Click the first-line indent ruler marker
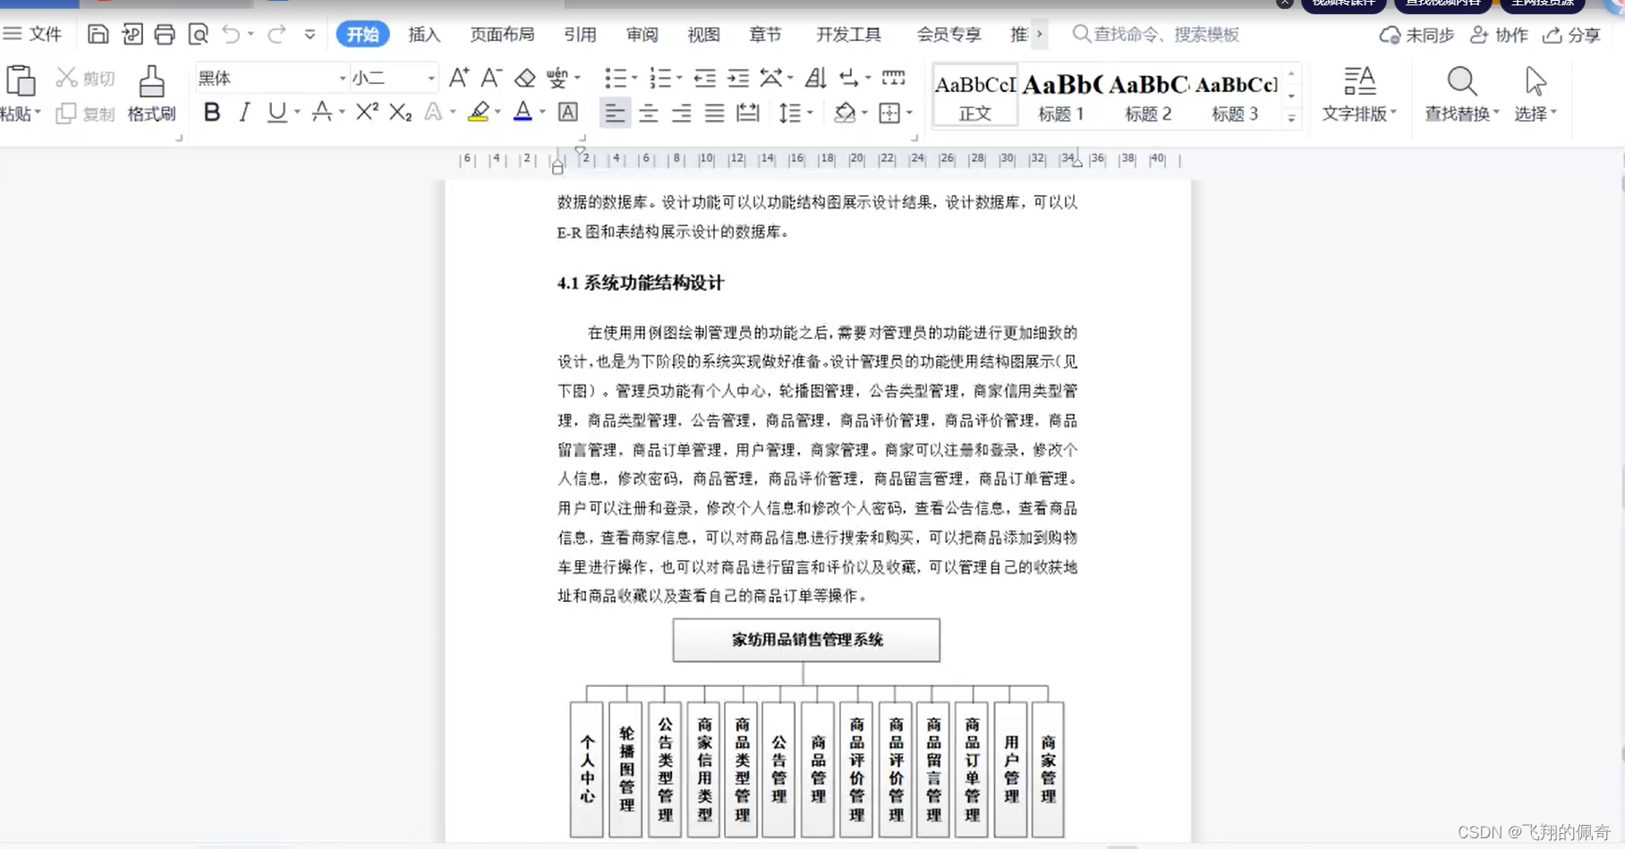The image size is (1625, 849). tap(582, 152)
